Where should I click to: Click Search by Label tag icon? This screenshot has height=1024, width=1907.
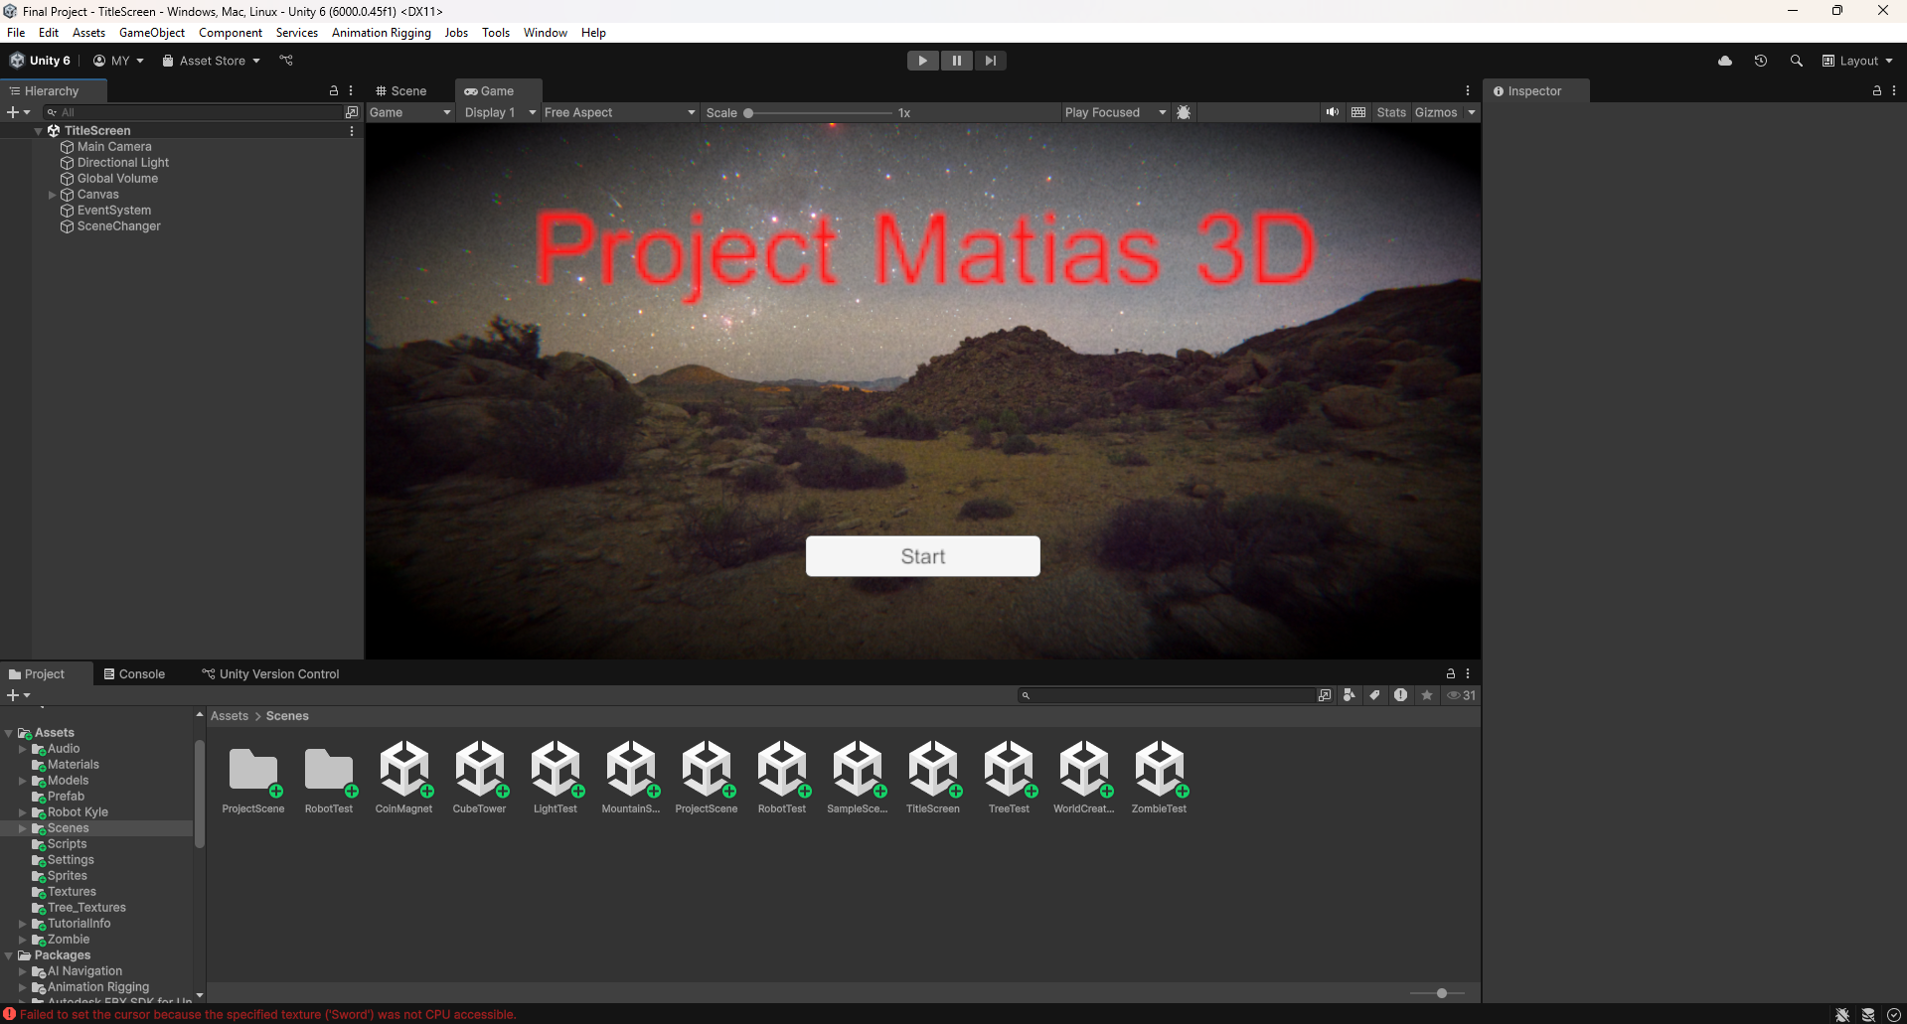[1374, 695]
